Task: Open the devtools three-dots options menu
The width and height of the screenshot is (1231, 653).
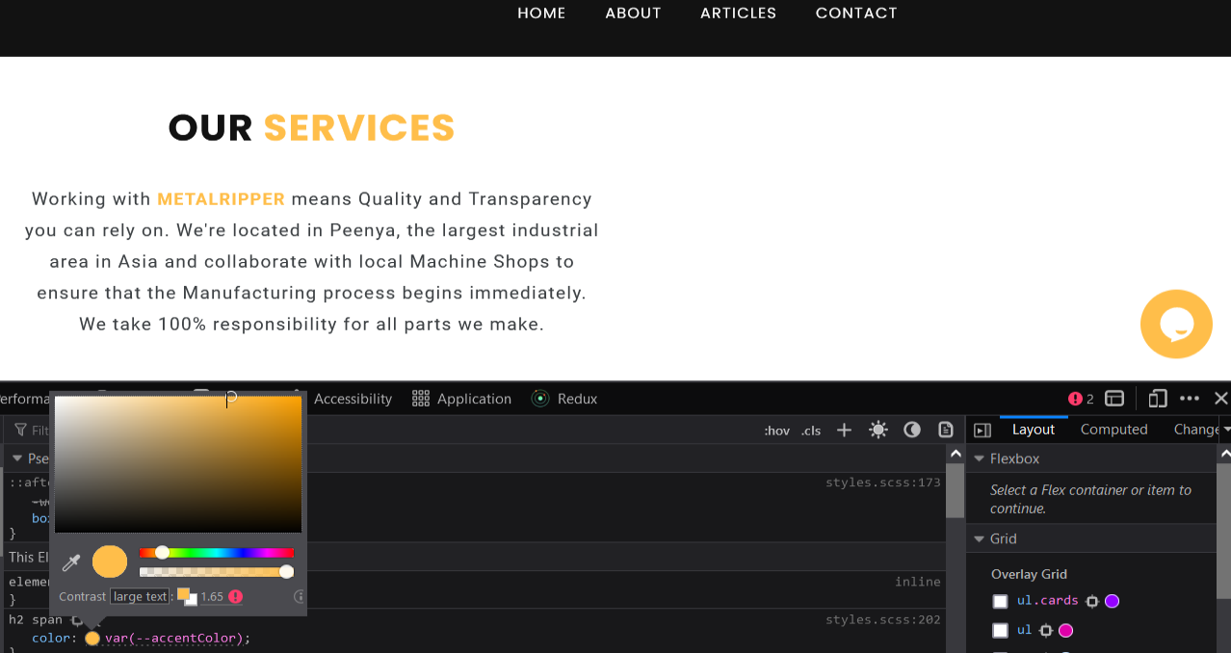Action: 1190,399
